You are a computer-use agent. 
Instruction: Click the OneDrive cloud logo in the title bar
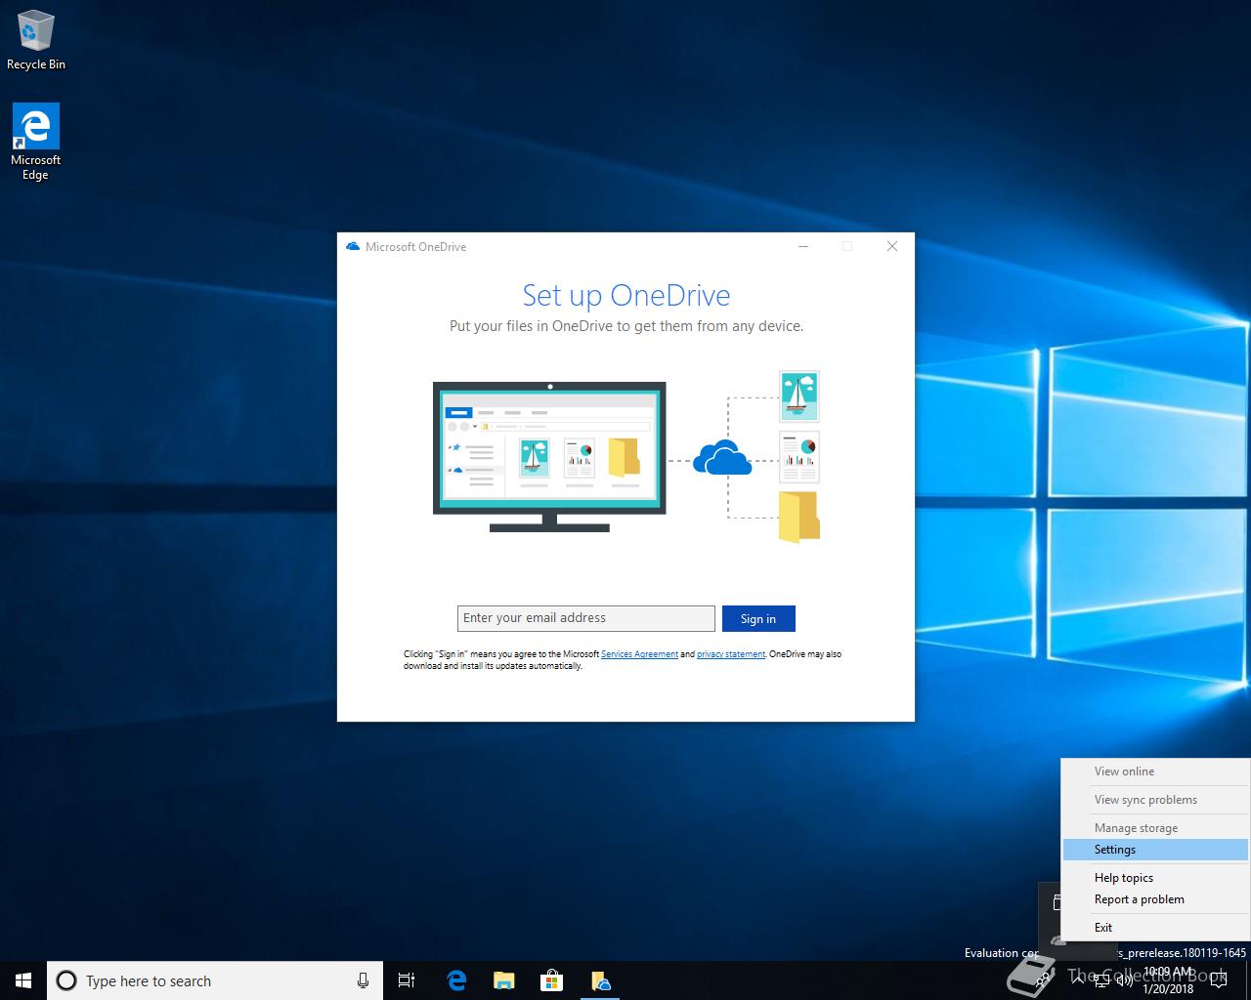click(353, 246)
